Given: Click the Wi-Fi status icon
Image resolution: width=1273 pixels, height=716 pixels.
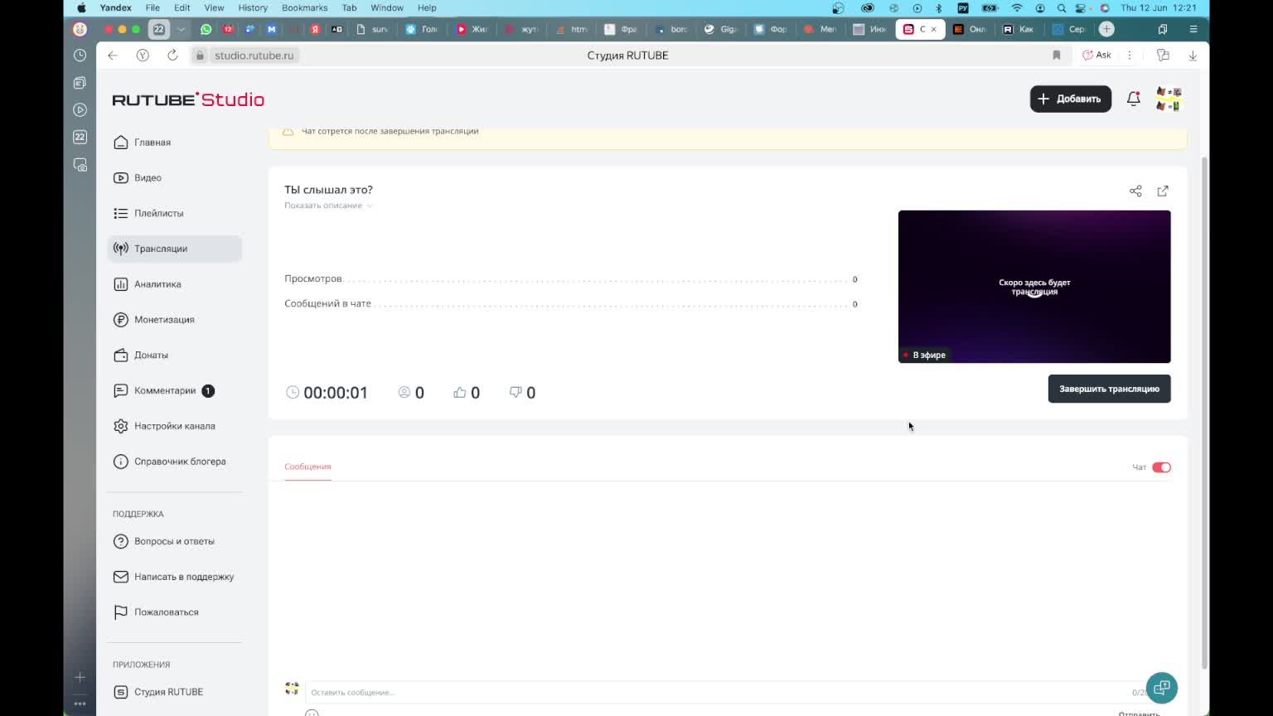Looking at the screenshot, I should coord(1017,7).
